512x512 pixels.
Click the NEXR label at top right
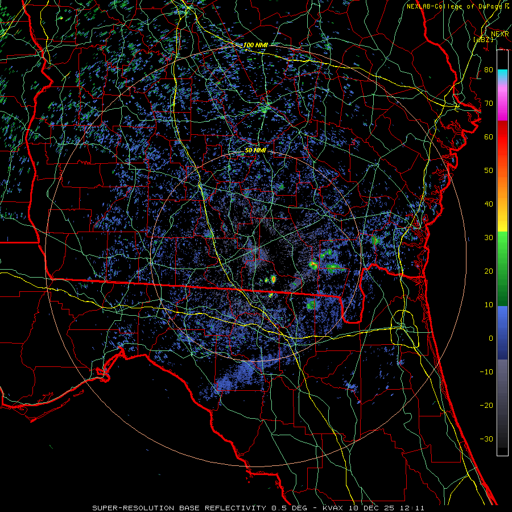coord(499,34)
